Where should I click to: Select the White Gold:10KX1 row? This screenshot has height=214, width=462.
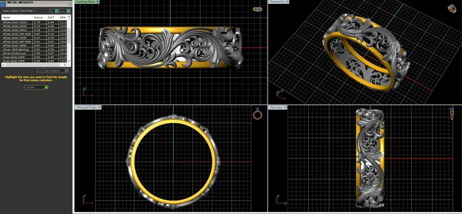pos(35,22)
